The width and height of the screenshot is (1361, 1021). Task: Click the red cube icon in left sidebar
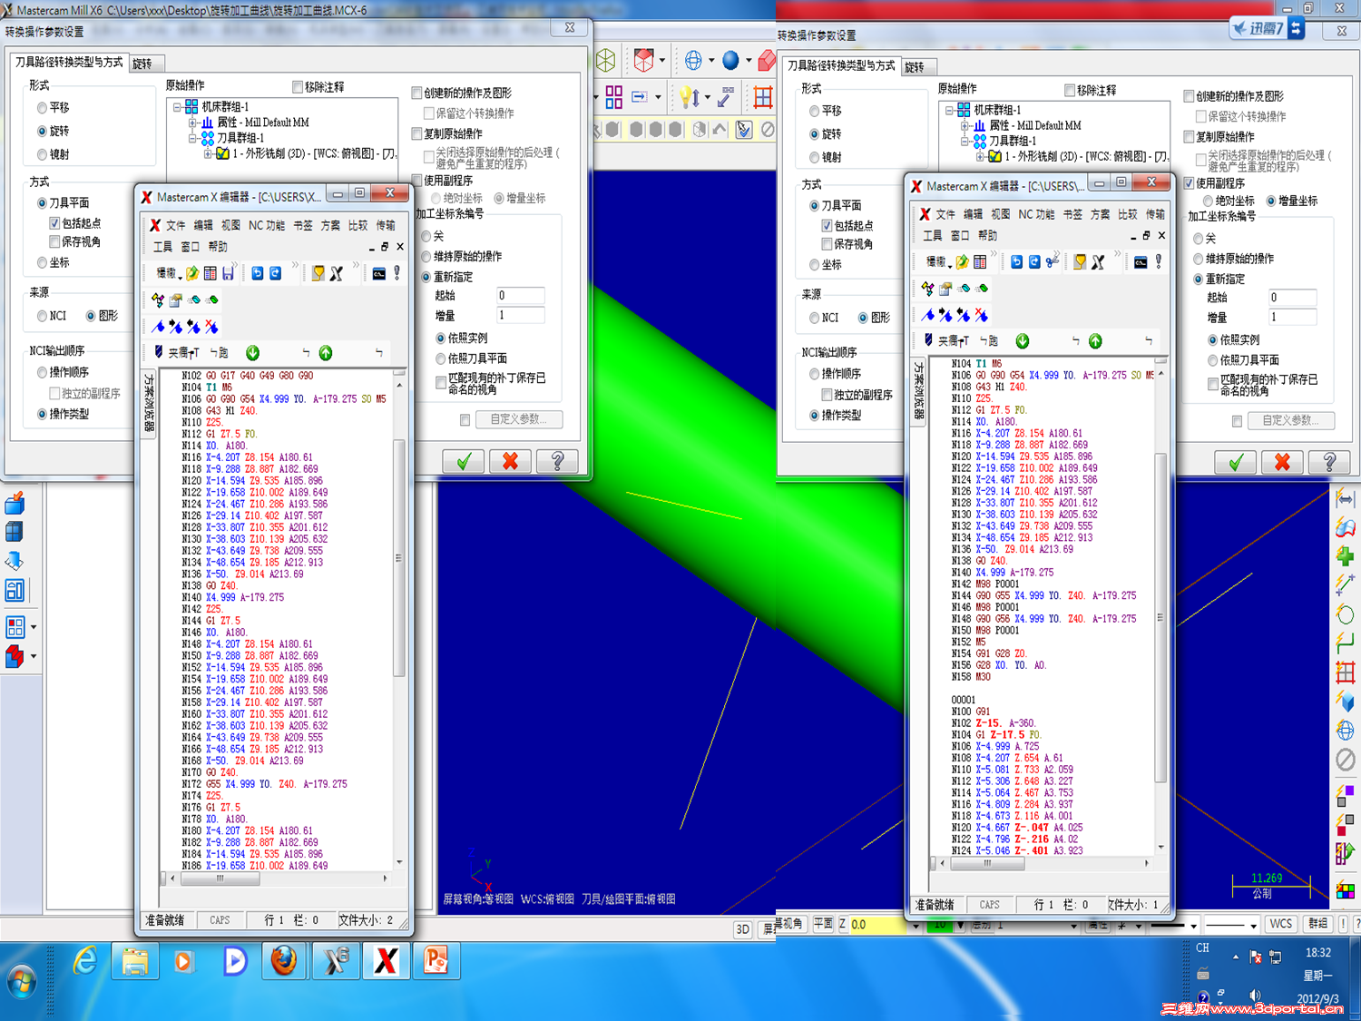pyautogui.click(x=14, y=655)
